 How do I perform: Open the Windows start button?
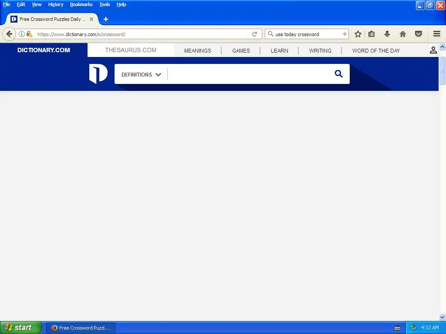tap(21, 327)
